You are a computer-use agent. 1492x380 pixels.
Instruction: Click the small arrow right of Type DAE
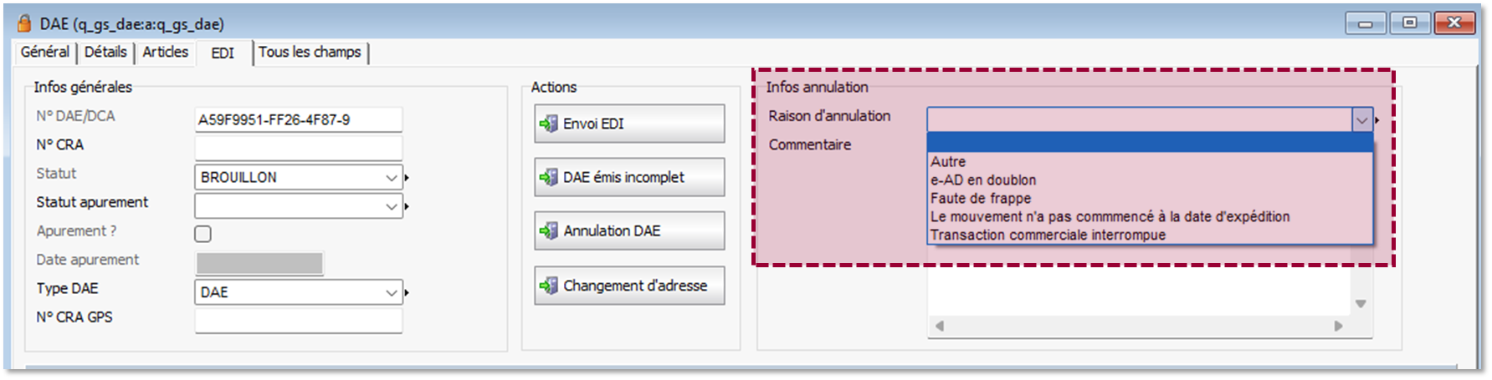(408, 292)
